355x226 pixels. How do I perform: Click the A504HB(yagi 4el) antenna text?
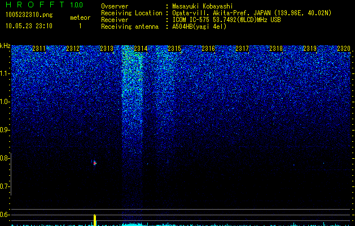pyautogui.click(x=199, y=27)
